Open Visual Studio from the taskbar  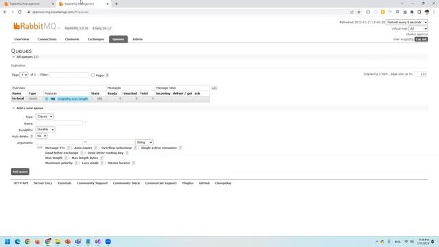click(x=98, y=242)
